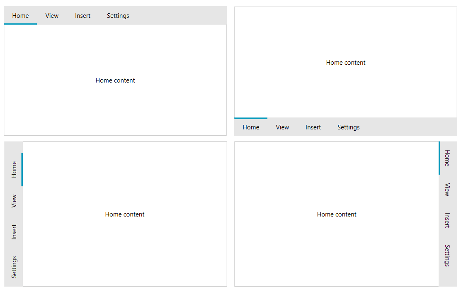
Task: Select the vertical View tab on the right
Action: [446, 191]
